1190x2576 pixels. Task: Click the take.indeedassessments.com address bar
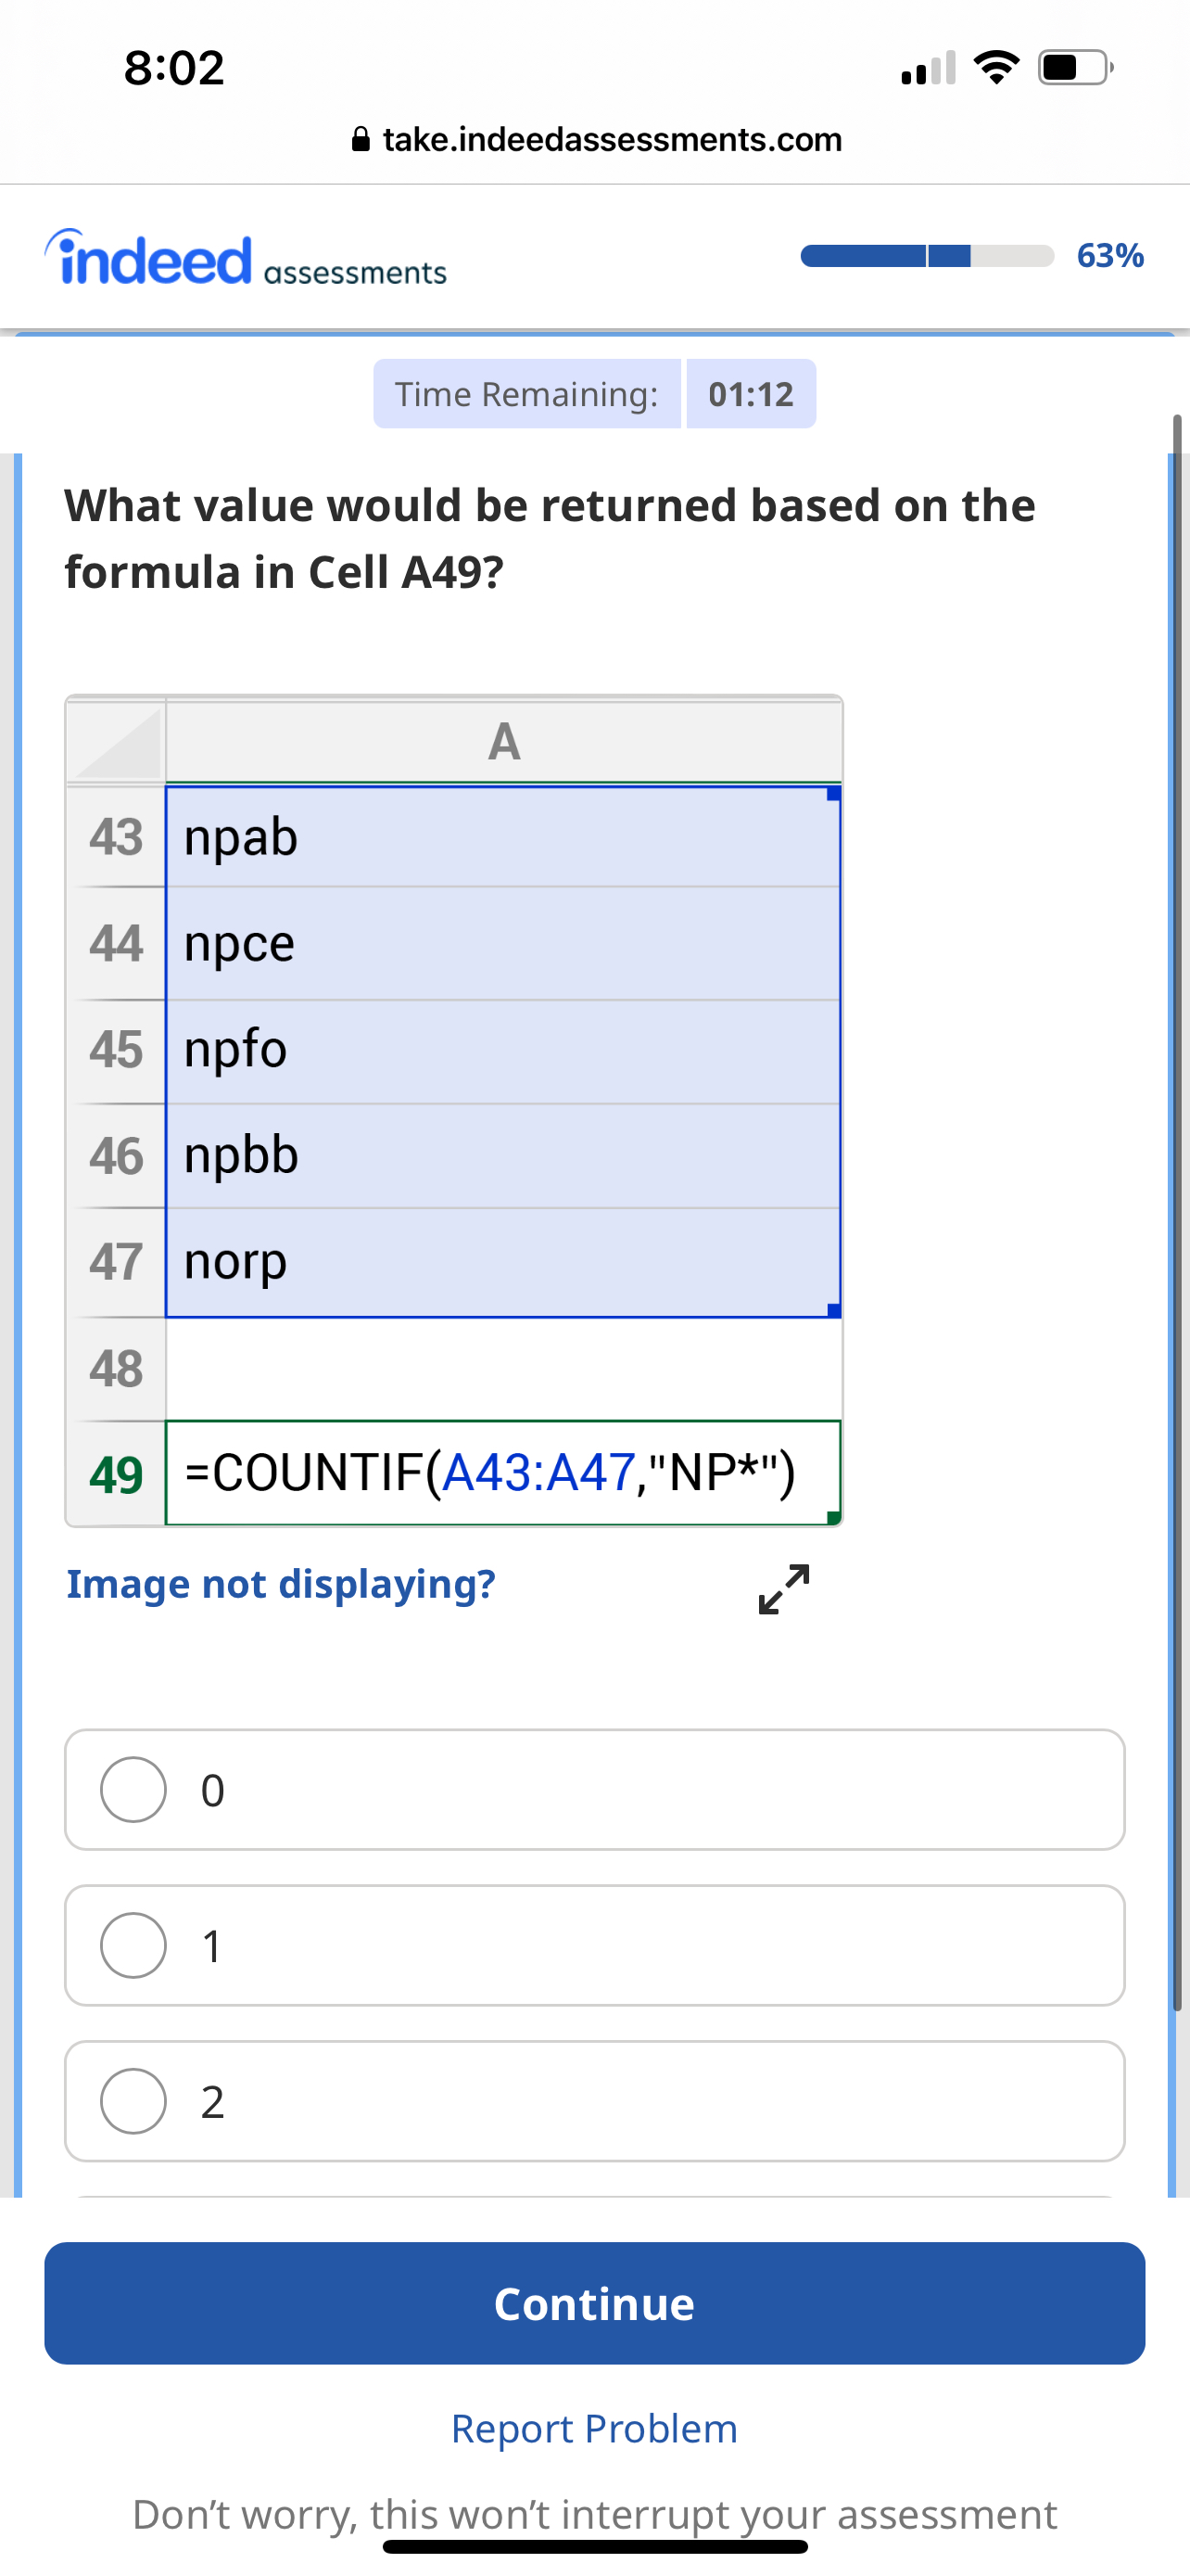612,138
